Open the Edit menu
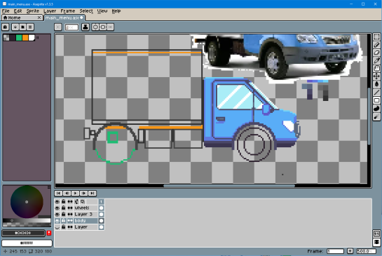 [x=18, y=11]
